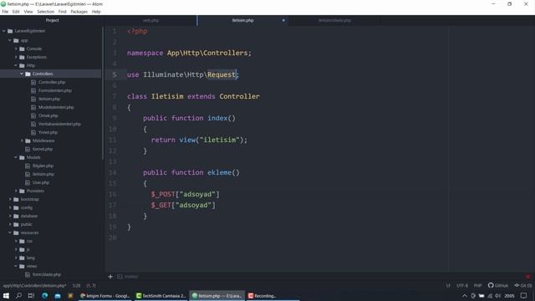Open form.blade.php in the views folder
535x301 pixels.
coord(47,275)
